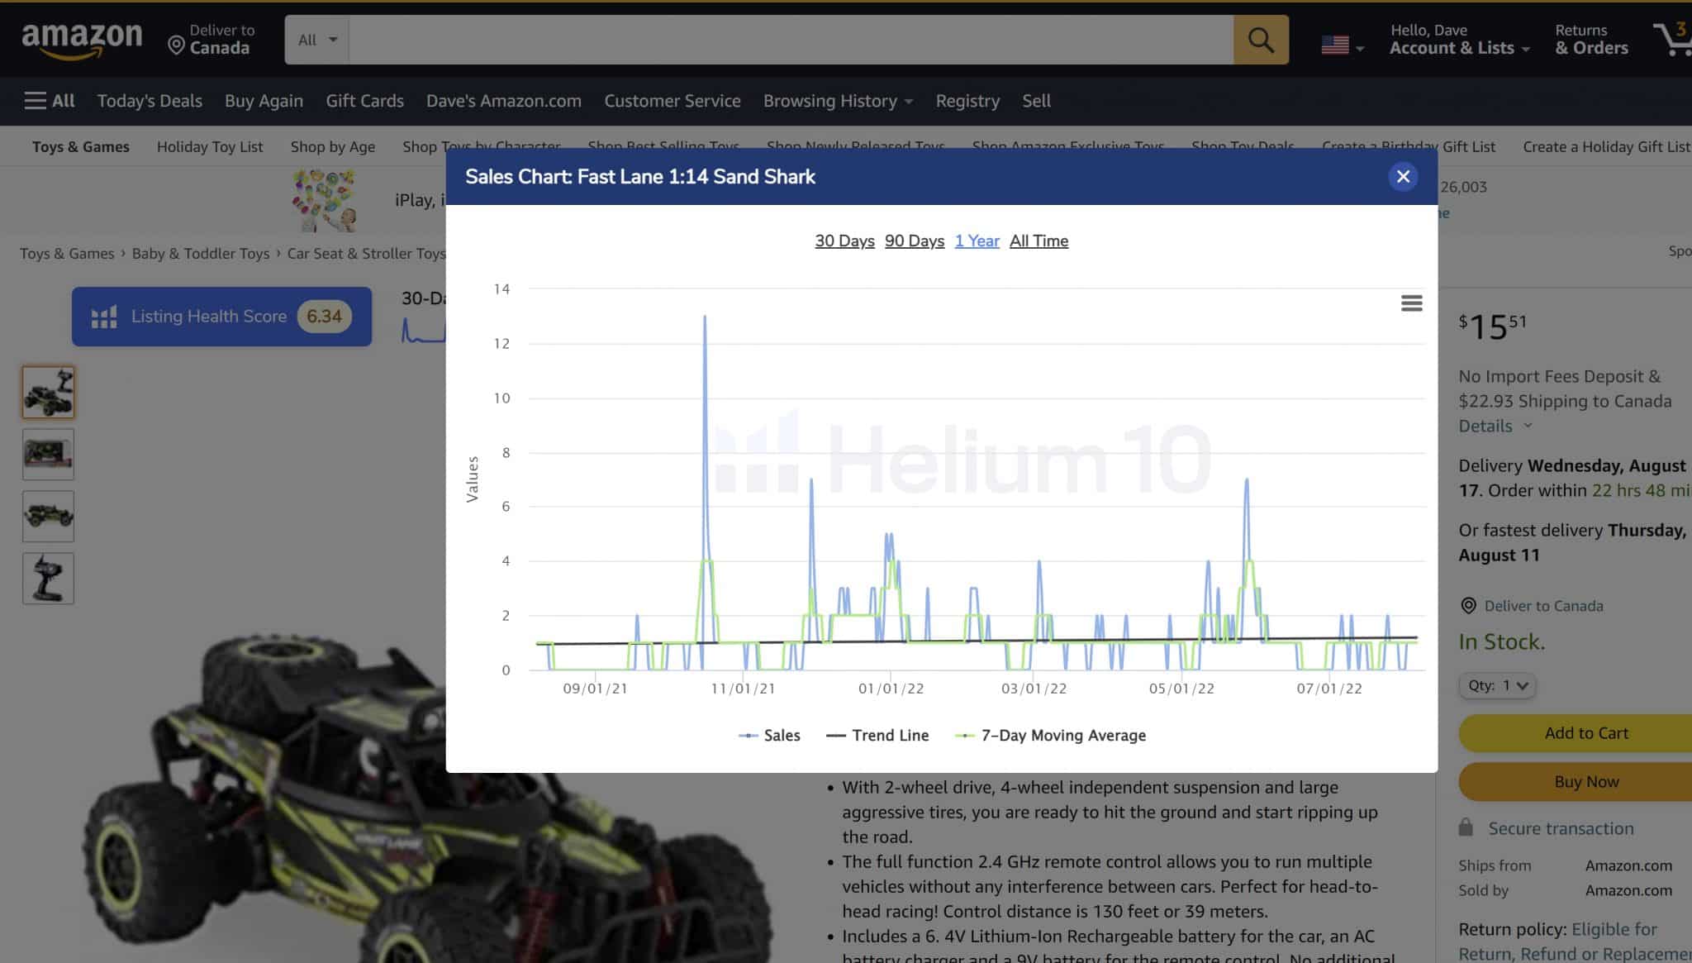Image resolution: width=1692 pixels, height=963 pixels.
Task: Click the Listing Health Score button
Action: coord(221,317)
